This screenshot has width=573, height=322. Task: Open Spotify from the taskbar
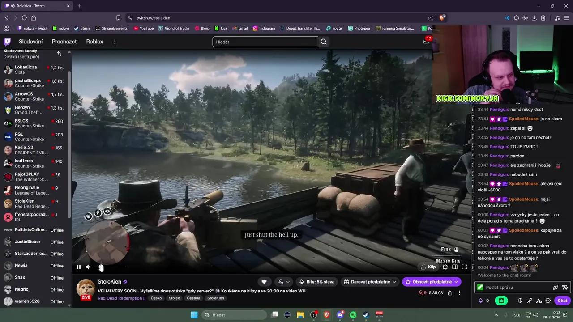[x=353, y=315]
